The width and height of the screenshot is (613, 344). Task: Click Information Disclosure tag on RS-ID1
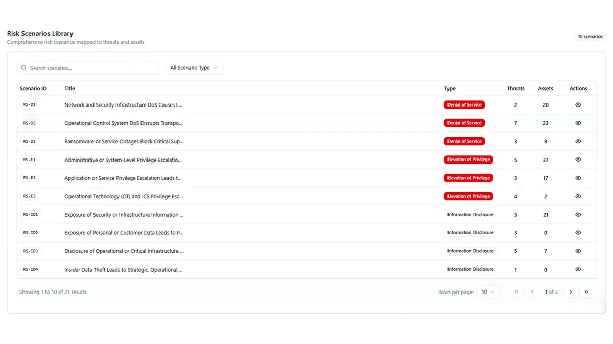point(470,215)
